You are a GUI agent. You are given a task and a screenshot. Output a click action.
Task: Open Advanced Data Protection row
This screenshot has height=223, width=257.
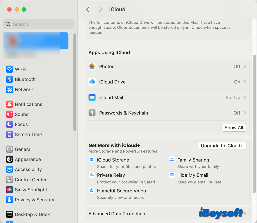tap(167, 214)
